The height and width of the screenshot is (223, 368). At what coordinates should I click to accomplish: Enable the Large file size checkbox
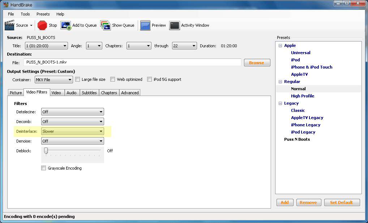tap(77, 79)
